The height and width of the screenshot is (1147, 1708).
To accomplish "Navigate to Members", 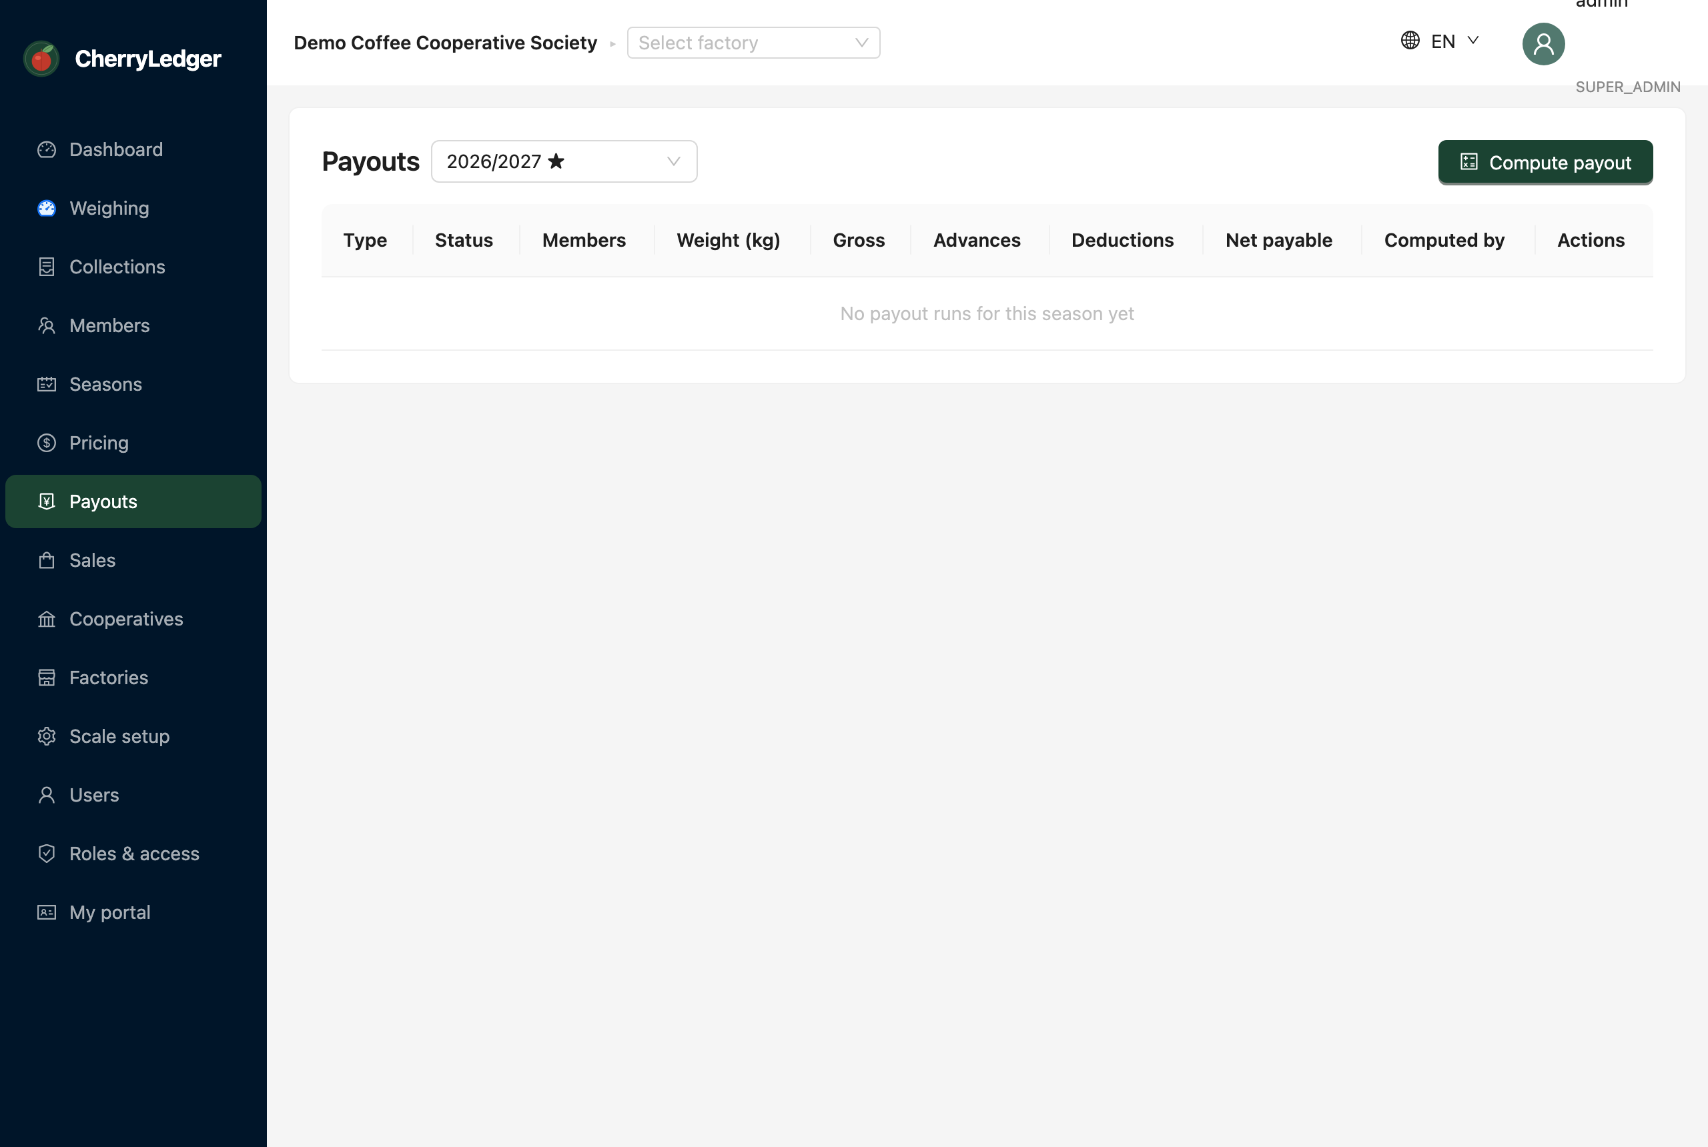I will (x=133, y=325).
